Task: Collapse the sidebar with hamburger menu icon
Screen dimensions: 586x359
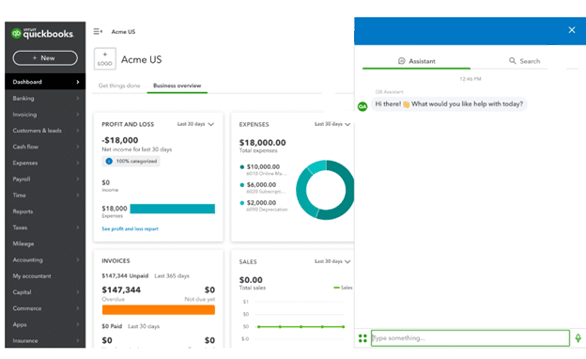Action: tap(98, 31)
